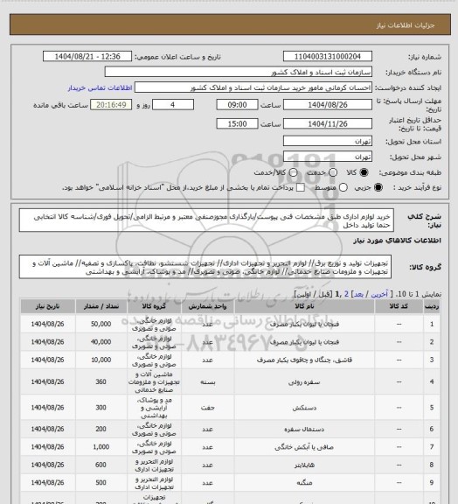Click the هایلایتر item name

(x=304, y=465)
